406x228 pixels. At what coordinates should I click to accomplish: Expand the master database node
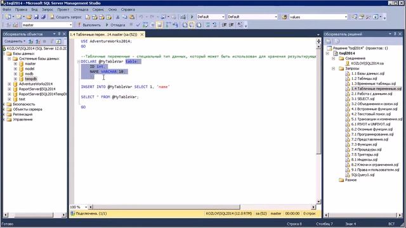pos(15,63)
